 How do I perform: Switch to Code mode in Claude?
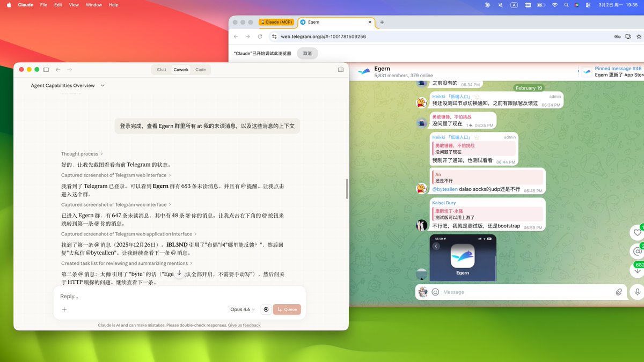[201, 70]
